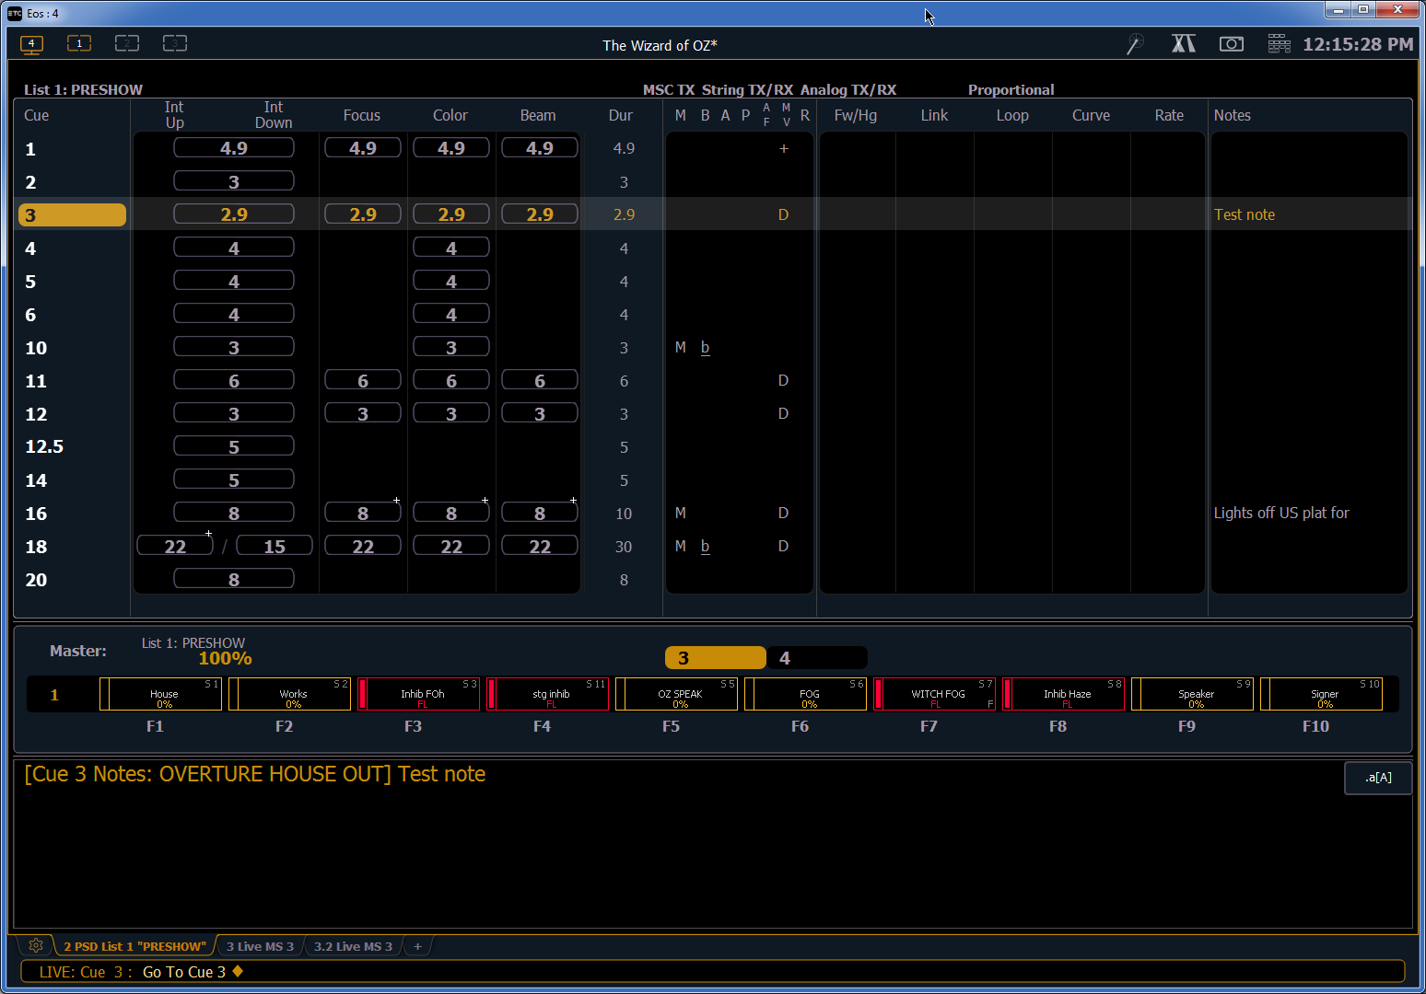Click pending cue 4 in Master

[x=817, y=657]
